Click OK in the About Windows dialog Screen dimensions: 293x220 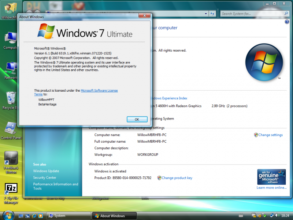tap(137, 120)
